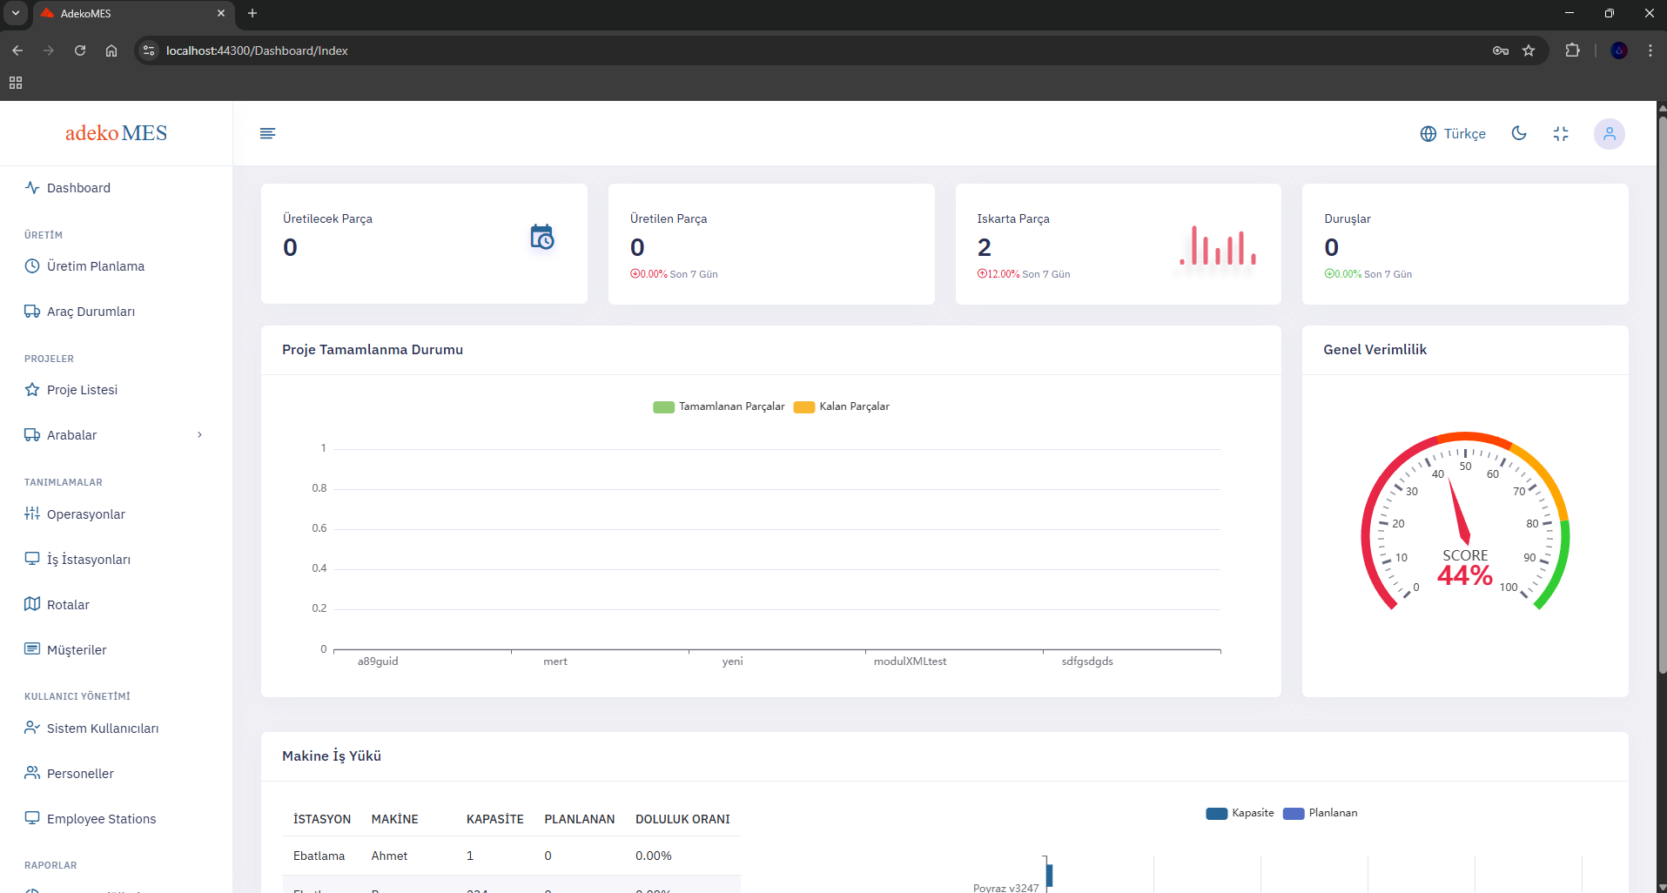This screenshot has height=893, width=1667.
Task: Open the Türkçe language dropdown
Action: tap(1453, 134)
